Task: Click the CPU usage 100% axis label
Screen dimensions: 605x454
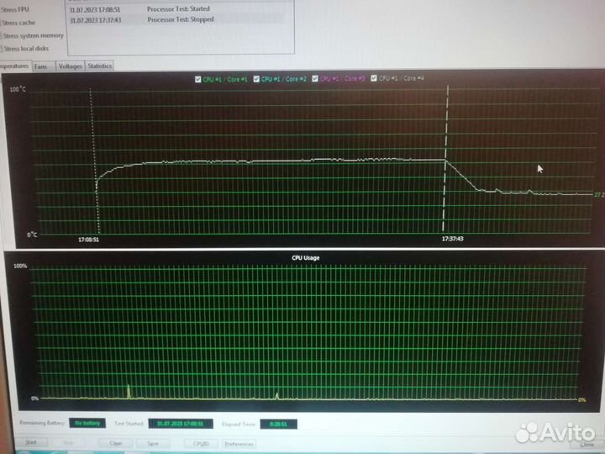Action: coord(20,266)
